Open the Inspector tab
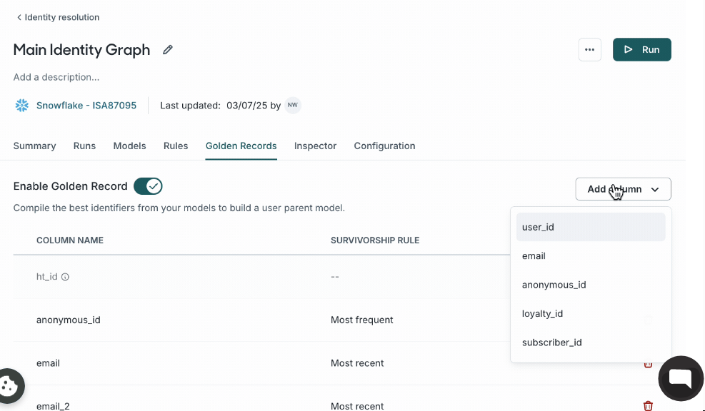705x411 pixels. tap(315, 146)
